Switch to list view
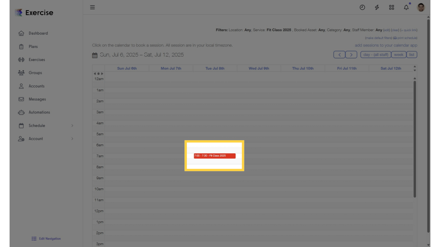 tap(411, 54)
